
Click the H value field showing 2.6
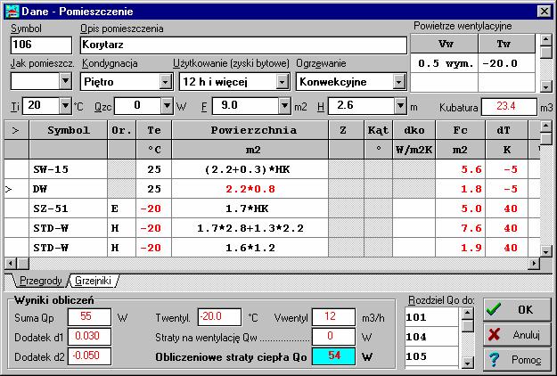tap(361, 106)
